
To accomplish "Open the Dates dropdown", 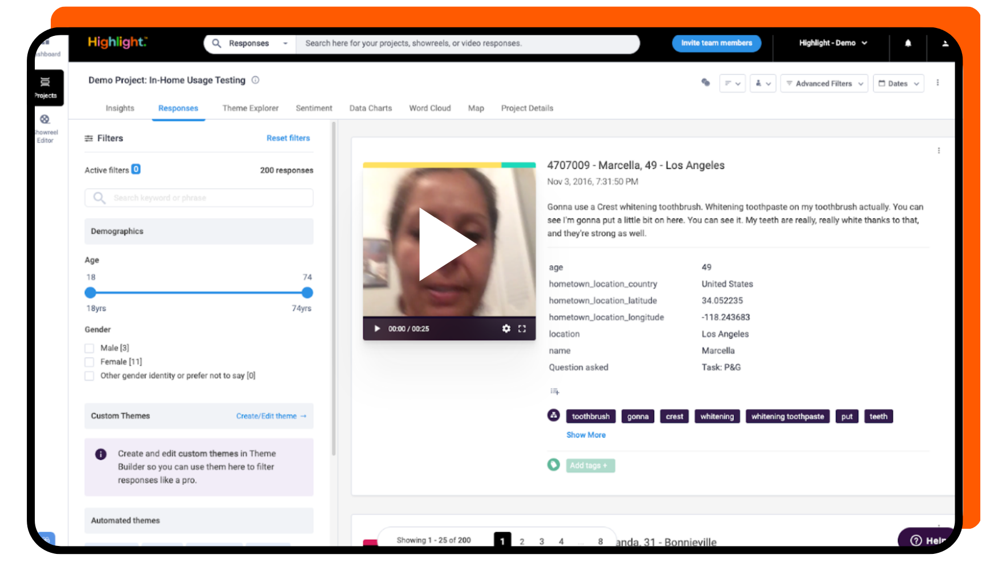I will (898, 83).
